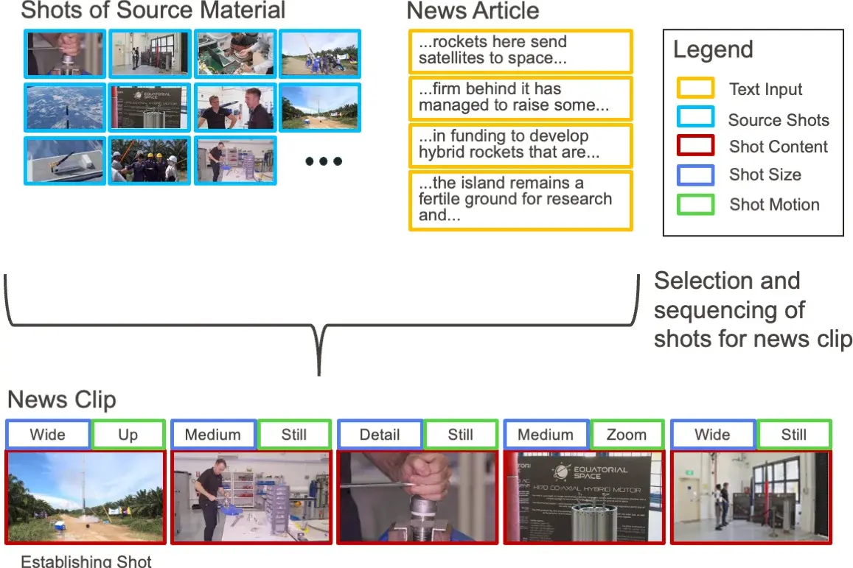Select the two men talking source shot
This screenshot has width=853, height=568.
[235, 107]
